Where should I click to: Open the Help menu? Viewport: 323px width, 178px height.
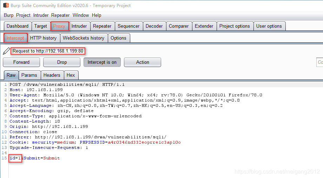tap(97, 15)
